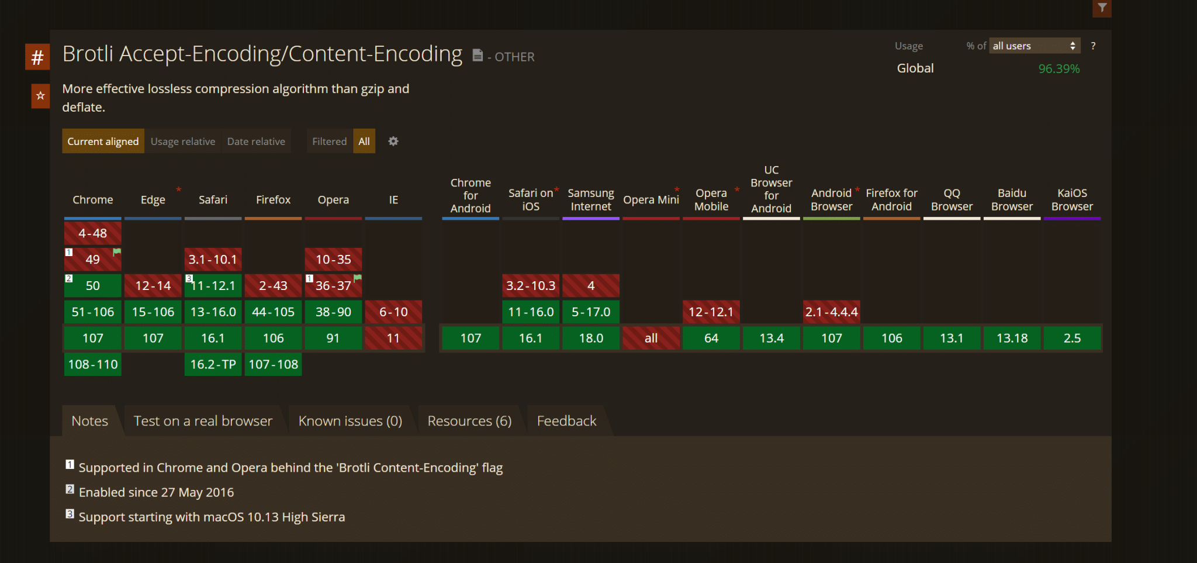Expand Chrome 51-106 version range cell

coord(93,312)
